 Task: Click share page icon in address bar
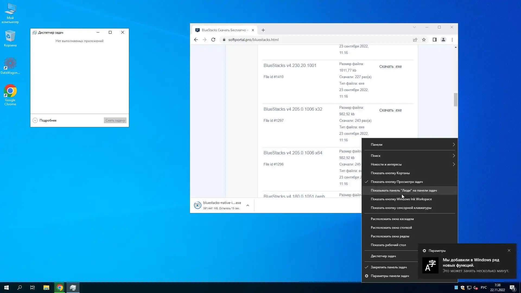[x=415, y=40]
